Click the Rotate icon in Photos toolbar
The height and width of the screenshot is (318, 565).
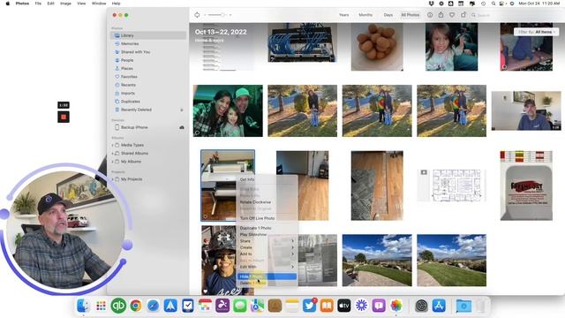(x=463, y=15)
